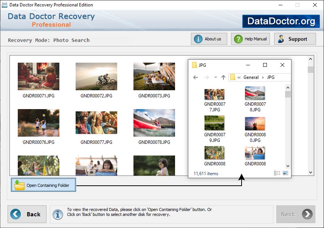Click Open Containing Folder button
The image size is (324, 228).
[43, 185]
